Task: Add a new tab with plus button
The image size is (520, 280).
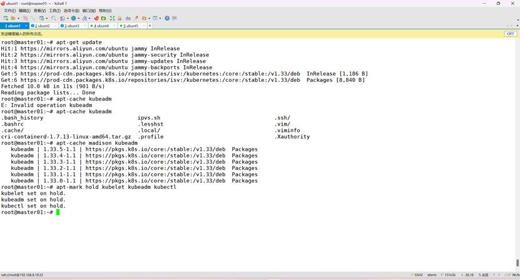Action: [150, 26]
